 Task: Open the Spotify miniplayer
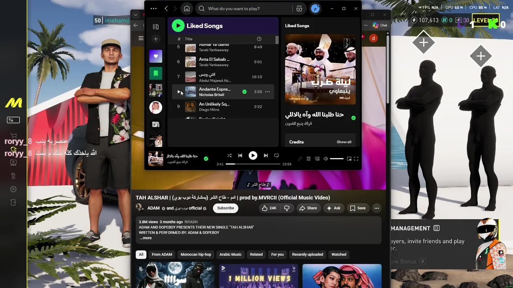349,159
